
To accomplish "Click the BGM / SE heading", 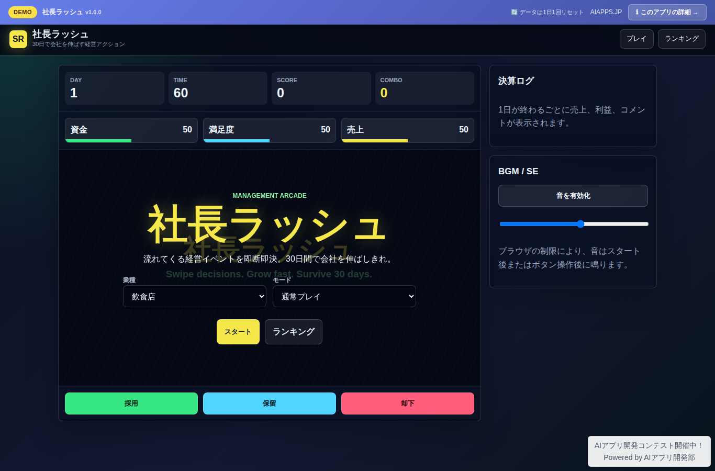I will point(518,171).
